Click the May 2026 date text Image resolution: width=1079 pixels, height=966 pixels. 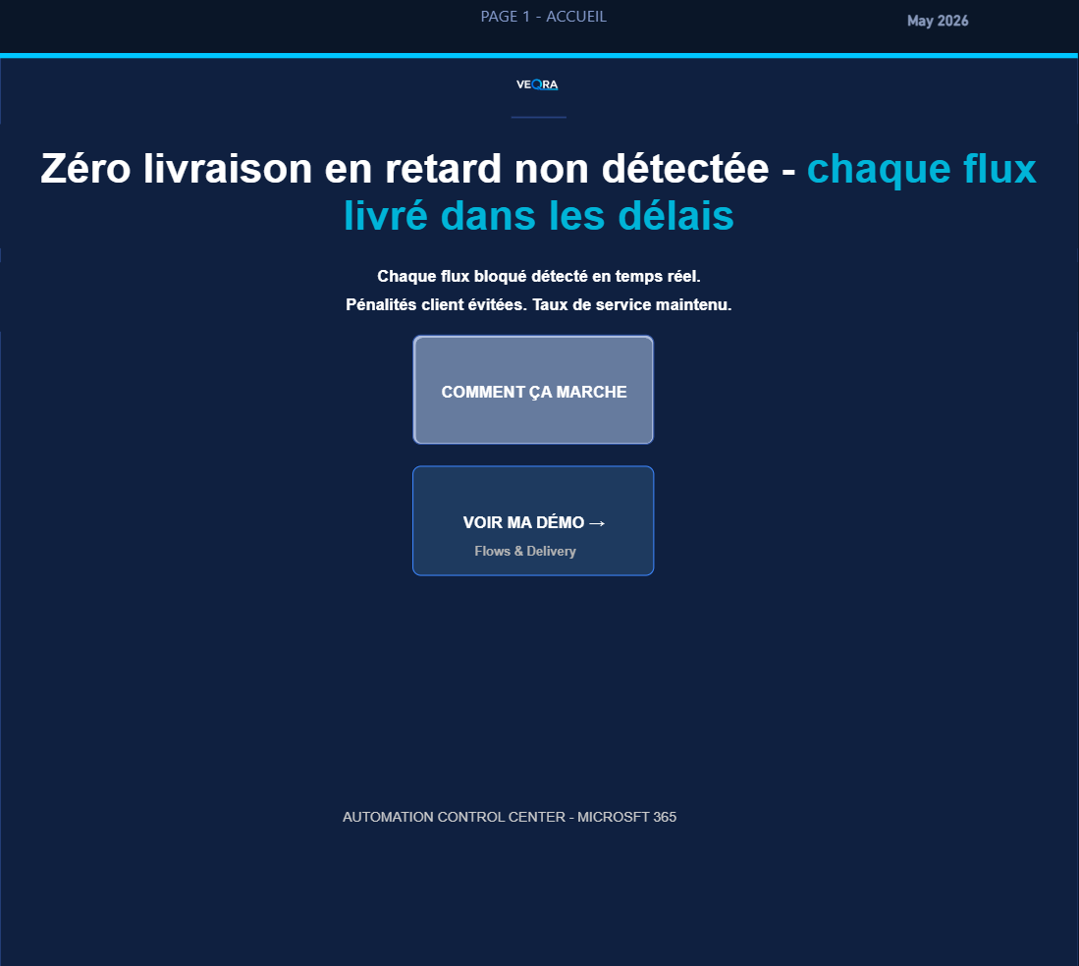point(938,21)
